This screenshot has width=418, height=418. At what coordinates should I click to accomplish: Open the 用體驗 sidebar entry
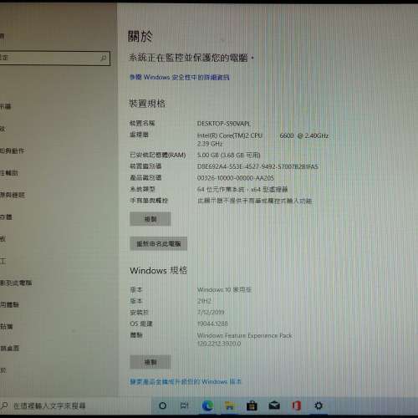click(9, 304)
